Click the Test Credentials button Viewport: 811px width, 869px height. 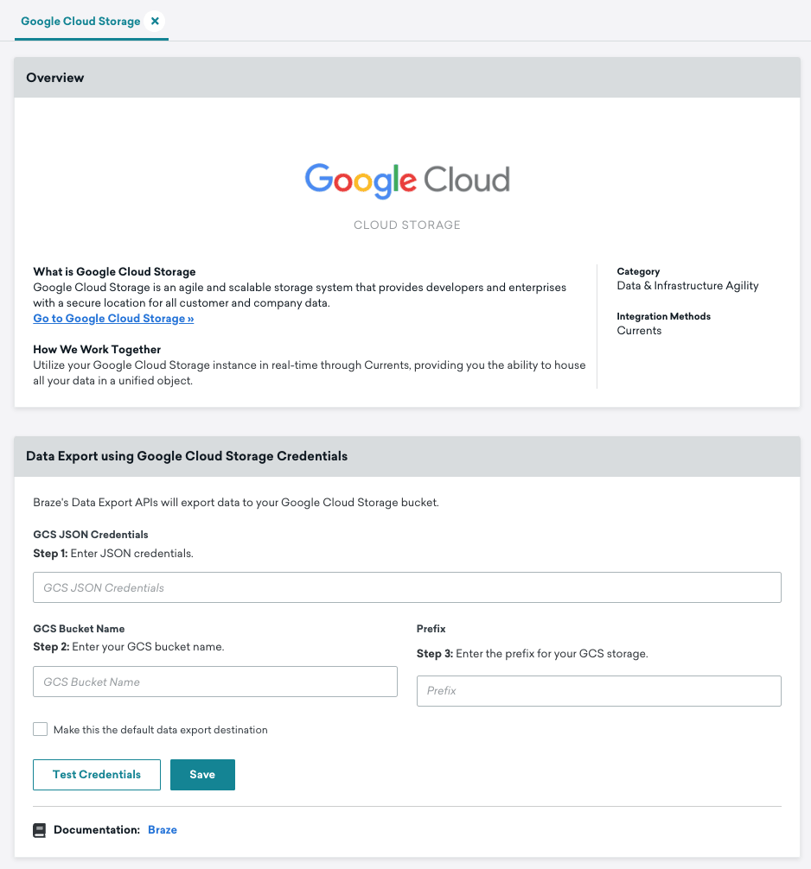click(96, 774)
